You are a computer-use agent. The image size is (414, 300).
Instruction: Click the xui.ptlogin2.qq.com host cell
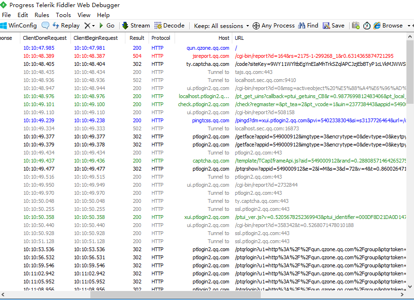(x=207, y=217)
